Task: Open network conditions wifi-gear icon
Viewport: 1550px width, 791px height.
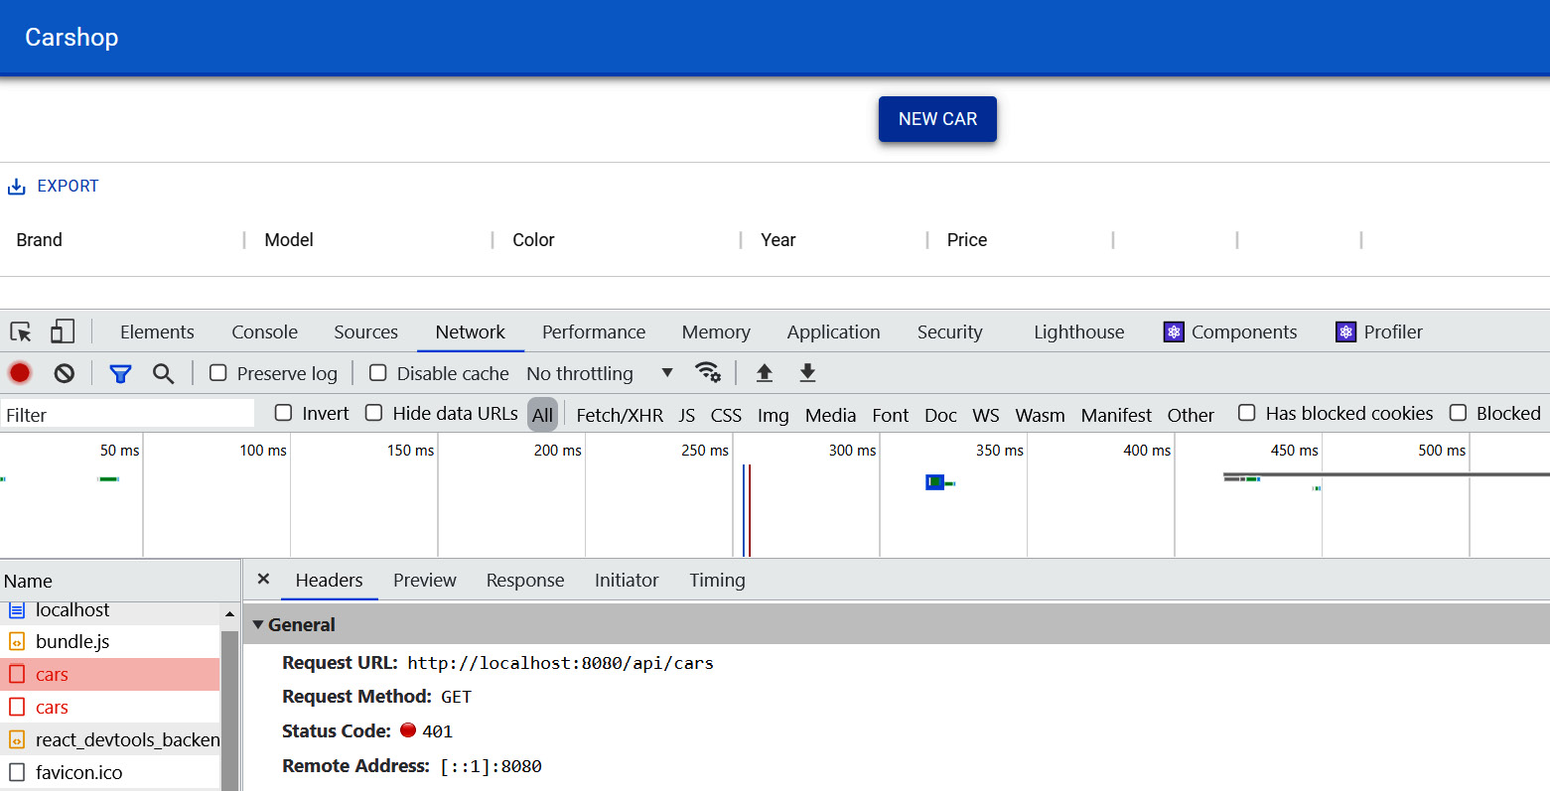Action: (x=708, y=372)
